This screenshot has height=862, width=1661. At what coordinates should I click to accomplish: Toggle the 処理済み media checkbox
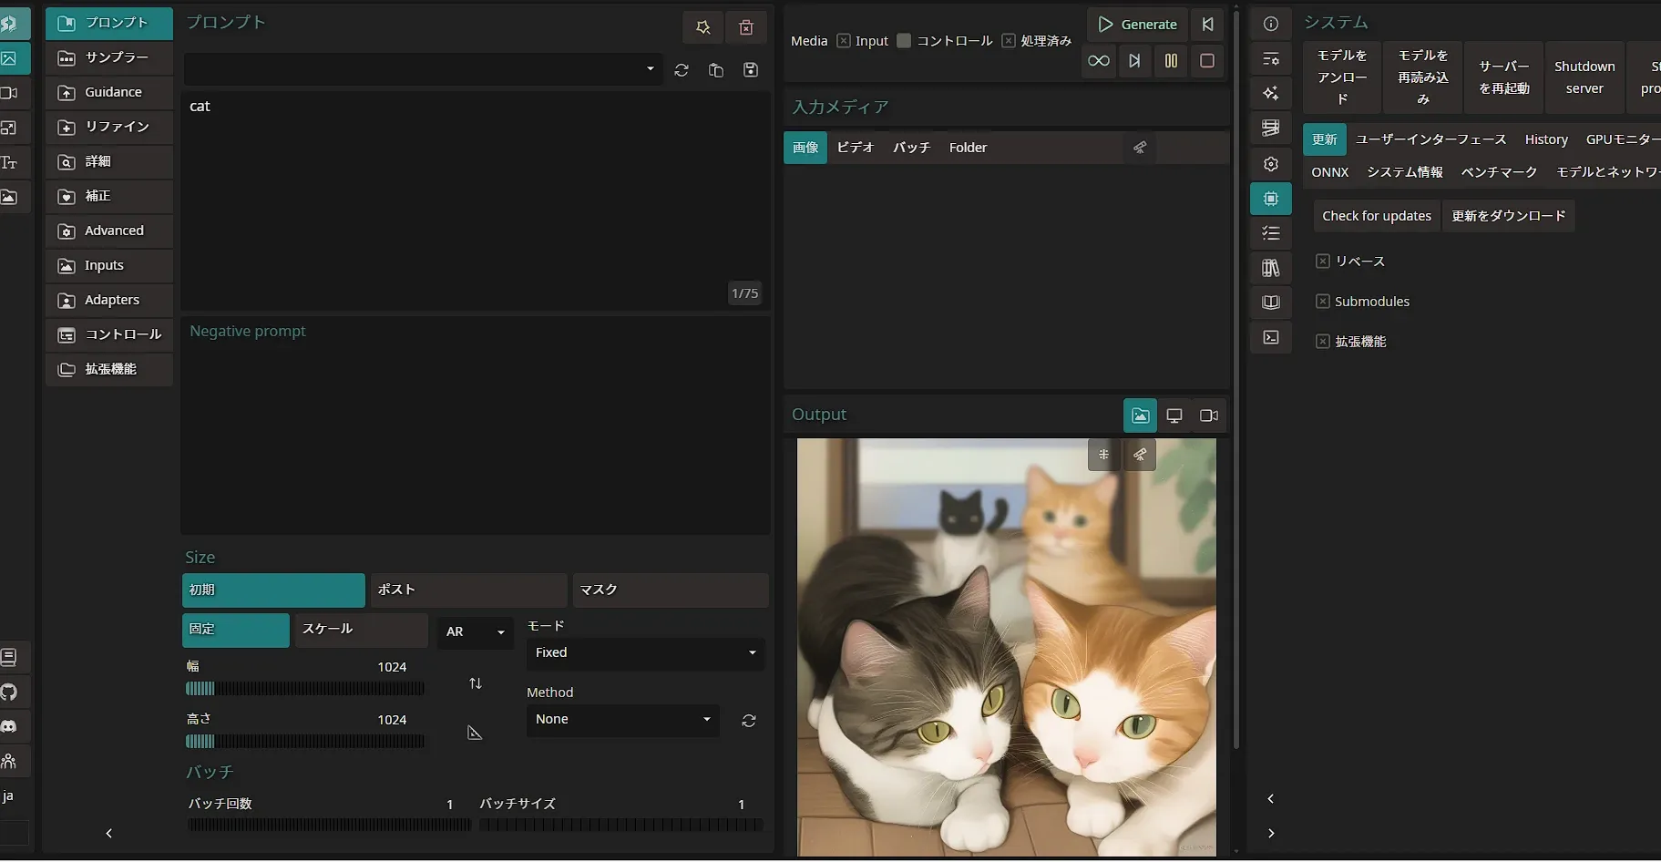[1009, 41]
